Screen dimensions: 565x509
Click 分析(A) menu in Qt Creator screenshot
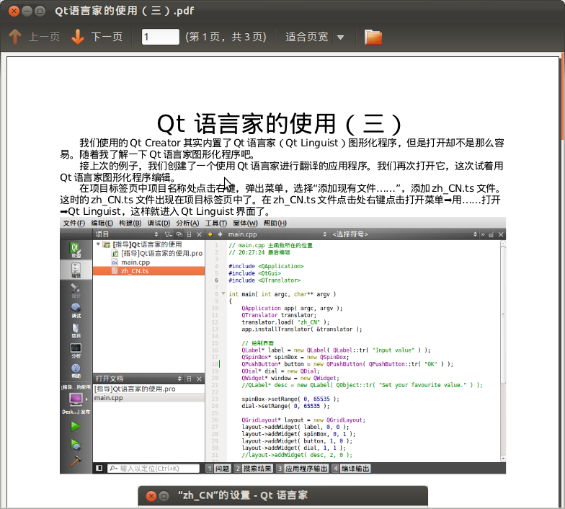(187, 223)
